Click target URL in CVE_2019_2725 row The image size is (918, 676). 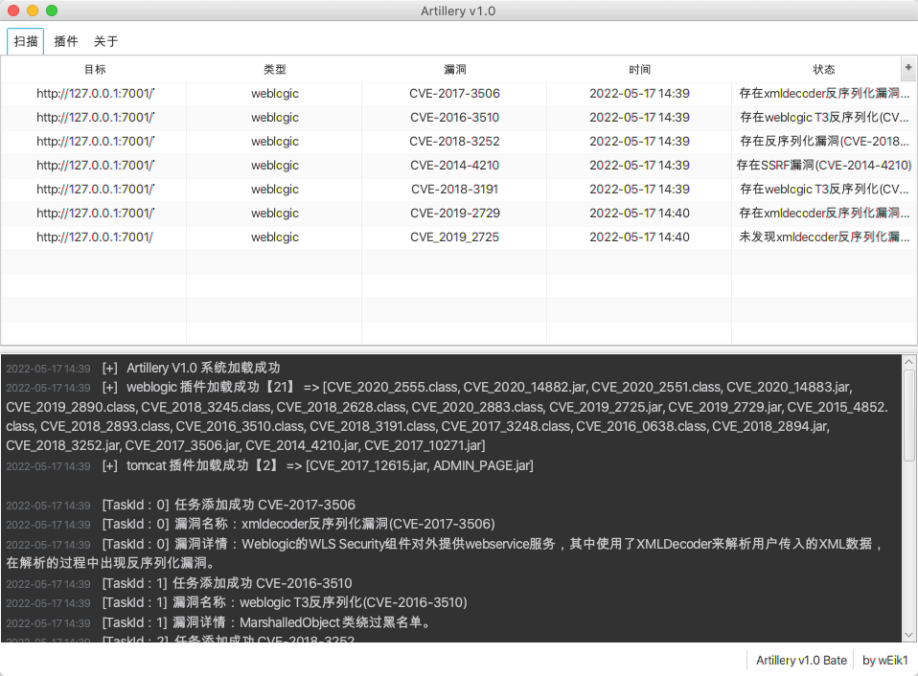coord(95,237)
